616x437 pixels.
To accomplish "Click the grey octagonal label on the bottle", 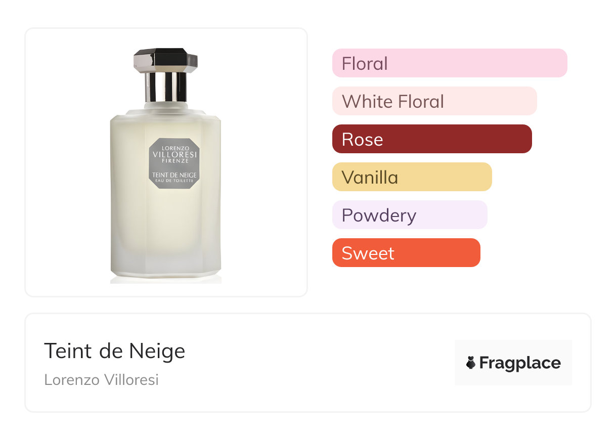I will click(174, 164).
